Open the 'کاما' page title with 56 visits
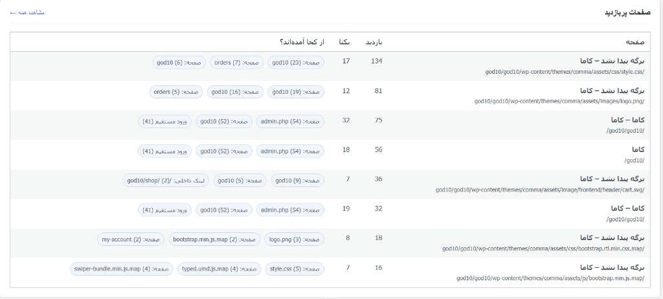Screen dimensions: 663x299 pyautogui.click(x=638, y=149)
